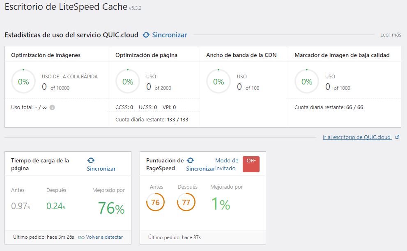Click the QUIC.cloud sync refresh icon
This screenshot has width=407, height=251.
146,35
